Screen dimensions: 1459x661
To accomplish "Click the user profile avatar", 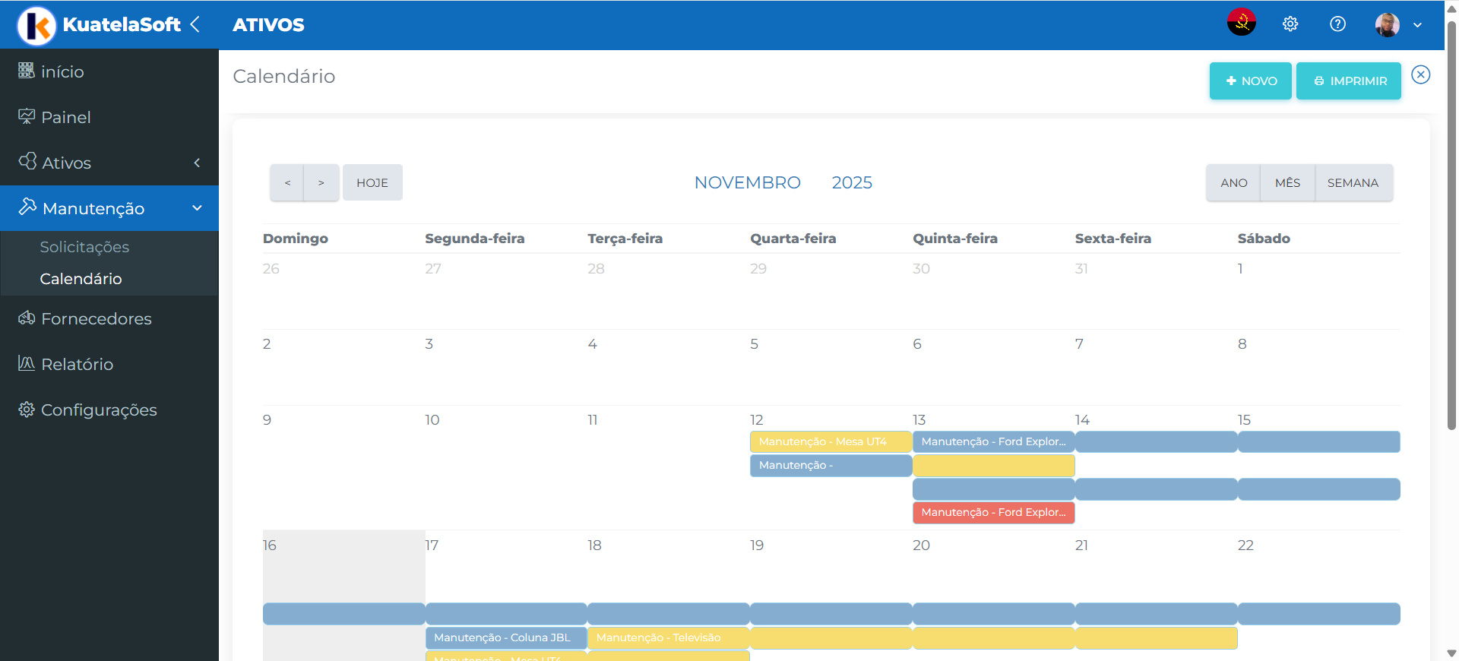I will point(1387,24).
